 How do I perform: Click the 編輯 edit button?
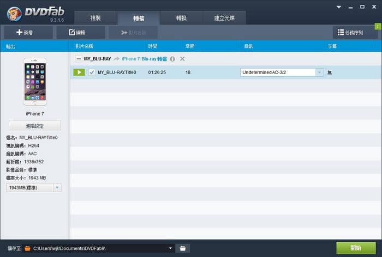[x=81, y=32]
